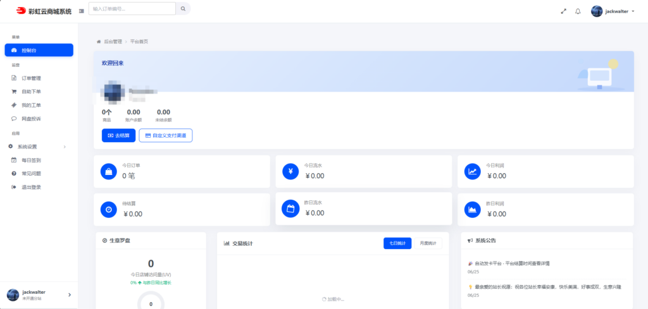Screen dimensions: 648x309
Task: Click the 昨日利润 area chart icon
Action: click(x=472, y=210)
